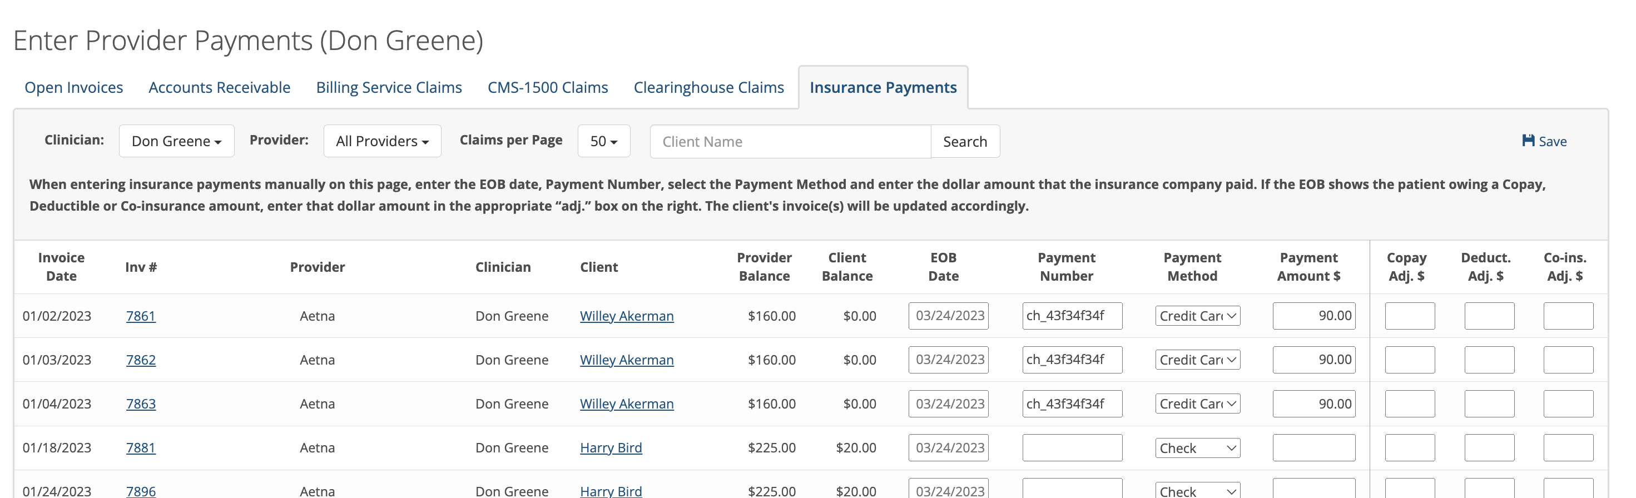Screen dimensions: 1636x498
Task: Open Willey Akerman client link for invoice 7862
Action: pyautogui.click(x=627, y=360)
